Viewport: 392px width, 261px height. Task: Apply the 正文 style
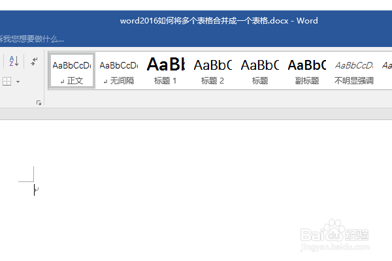[72, 70]
